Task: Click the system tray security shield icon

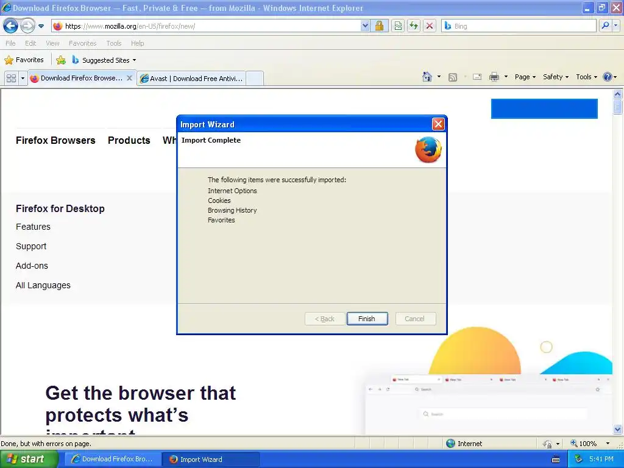Action: (578, 459)
